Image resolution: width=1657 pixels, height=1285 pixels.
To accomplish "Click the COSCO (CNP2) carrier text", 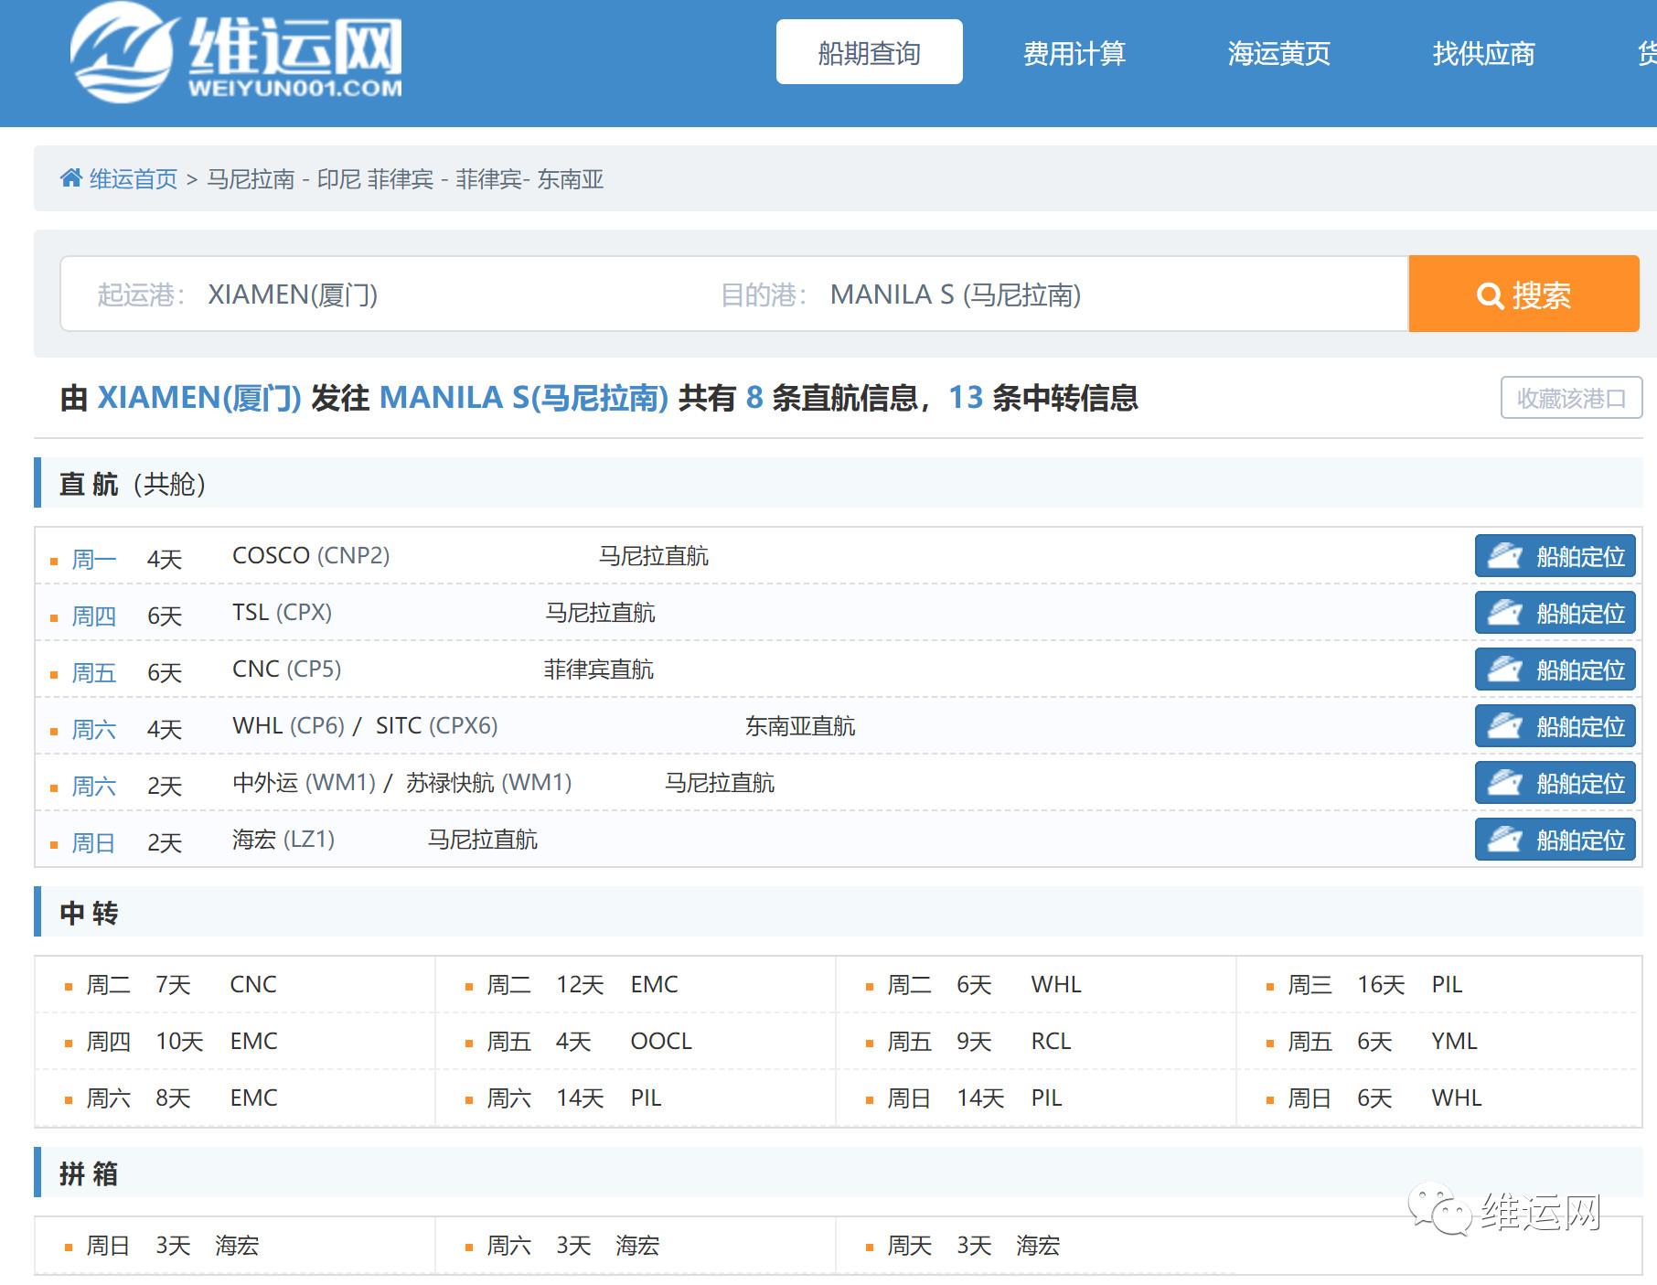I will click(x=311, y=555).
